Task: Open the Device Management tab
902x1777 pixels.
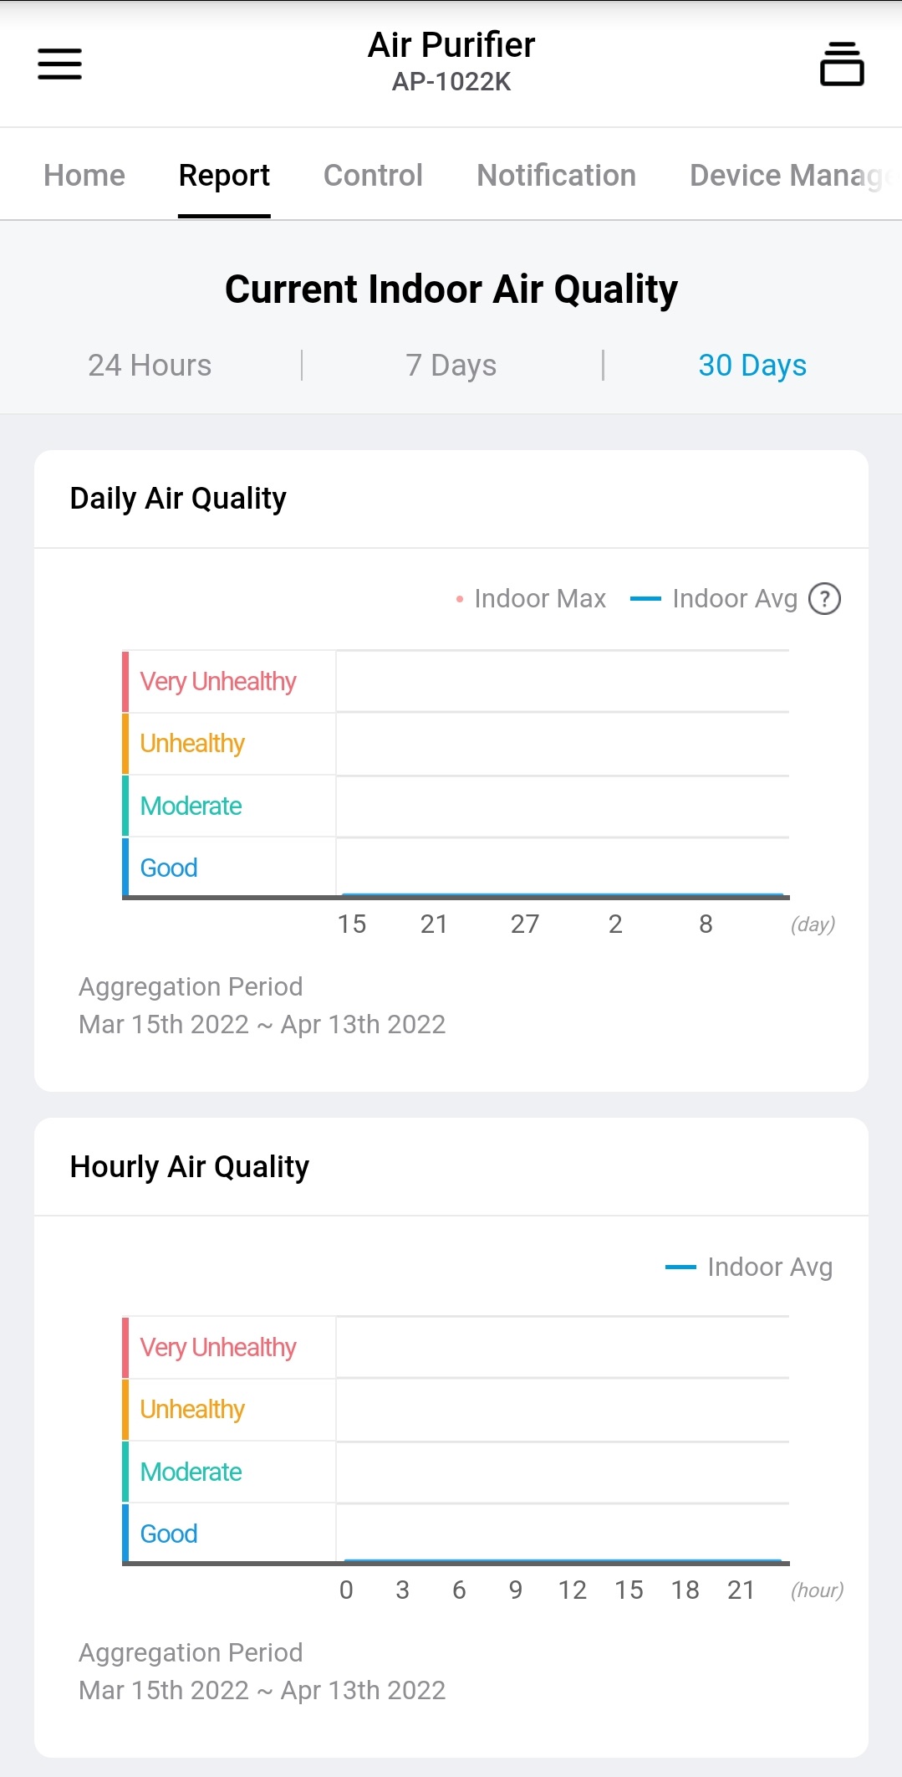Action: 790,176
